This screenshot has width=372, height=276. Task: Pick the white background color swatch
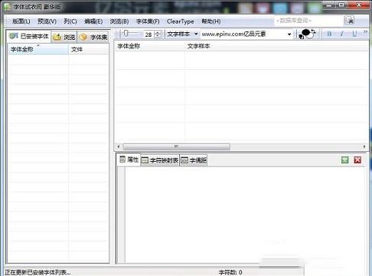point(310,36)
